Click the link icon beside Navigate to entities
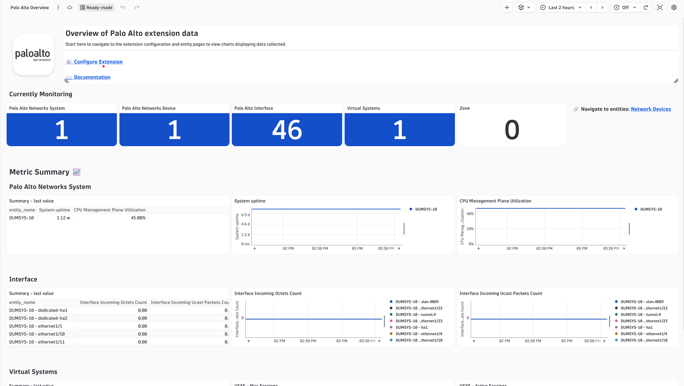Screen dimensions: 684x386 pyautogui.click(x=576, y=109)
